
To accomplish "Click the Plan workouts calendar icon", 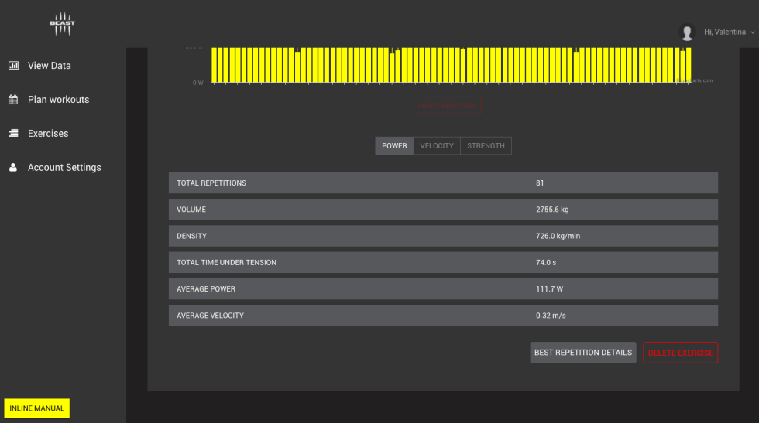I will click(x=13, y=100).
